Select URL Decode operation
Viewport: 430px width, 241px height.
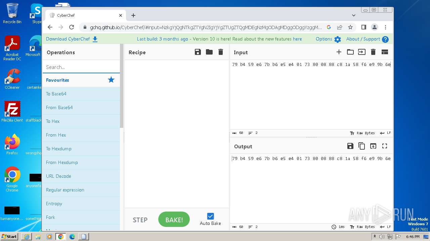[x=81, y=176]
